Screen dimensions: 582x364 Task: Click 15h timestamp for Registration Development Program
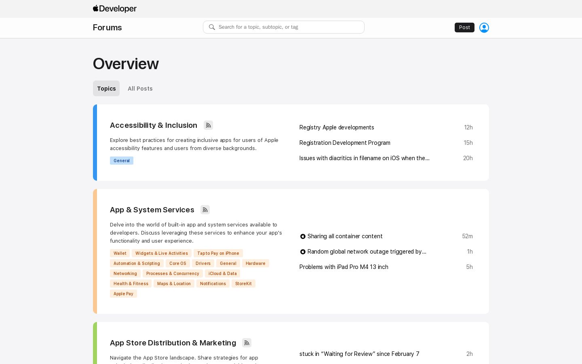(468, 143)
